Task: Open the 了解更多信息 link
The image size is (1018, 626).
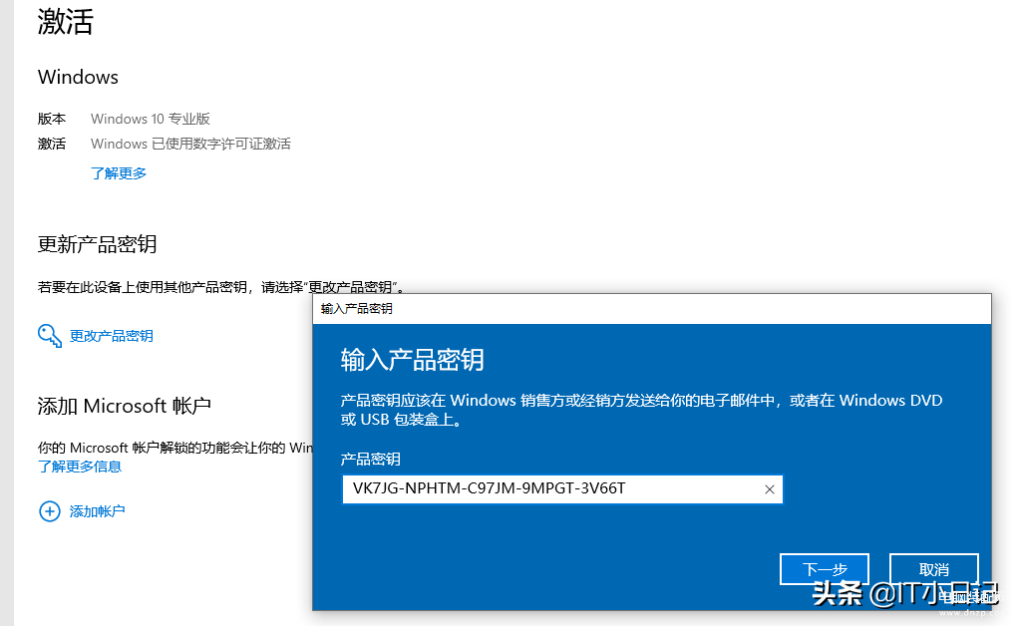Action: pos(80,467)
